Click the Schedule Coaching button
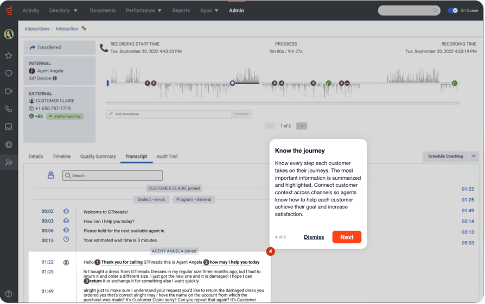The height and width of the screenshot is (304, 485). (x=445, y=156)
